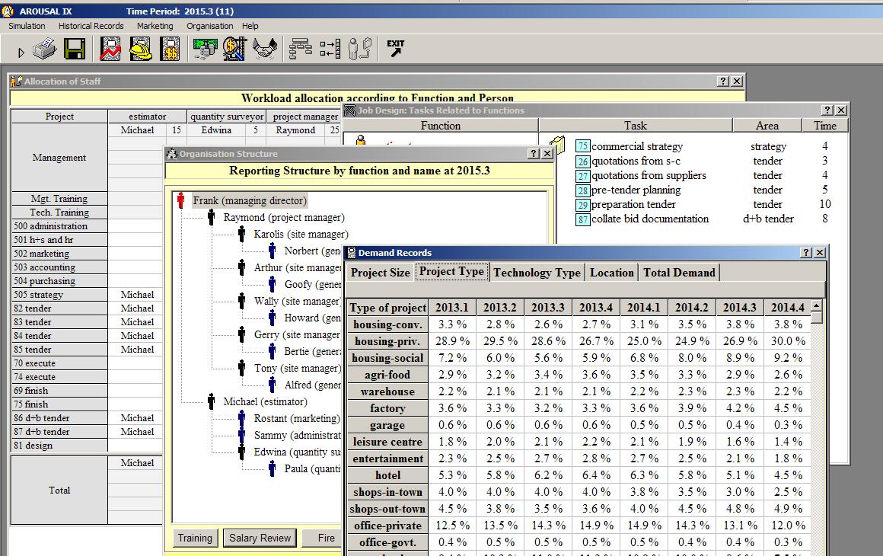883x556 pixels.
Task: Select Frank (managing director) in the tree
Action: 249,201
